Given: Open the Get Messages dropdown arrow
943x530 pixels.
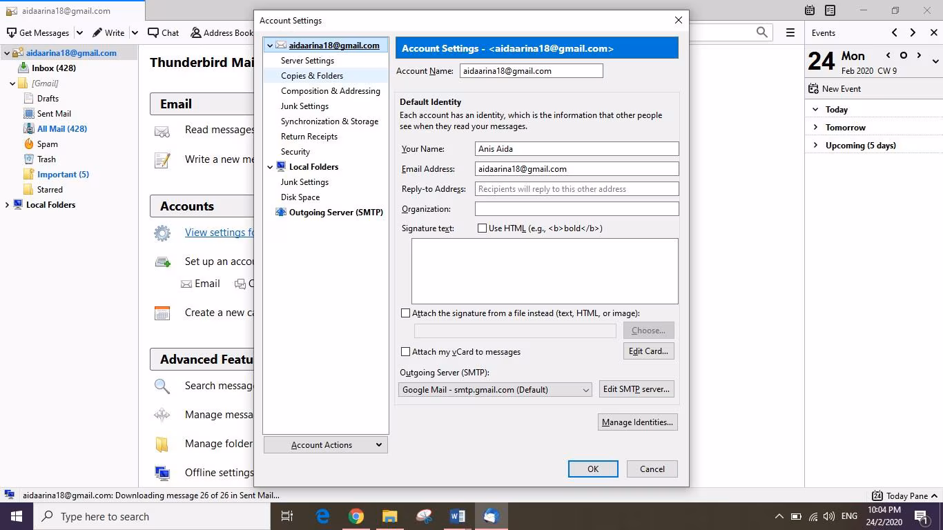Looking at the screenshot, I should point(79,32).
